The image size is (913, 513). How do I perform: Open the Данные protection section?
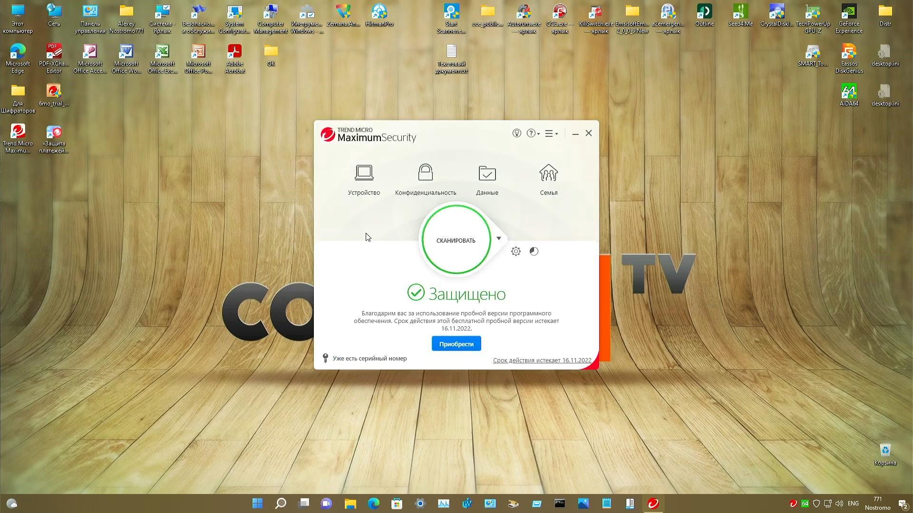487,180
